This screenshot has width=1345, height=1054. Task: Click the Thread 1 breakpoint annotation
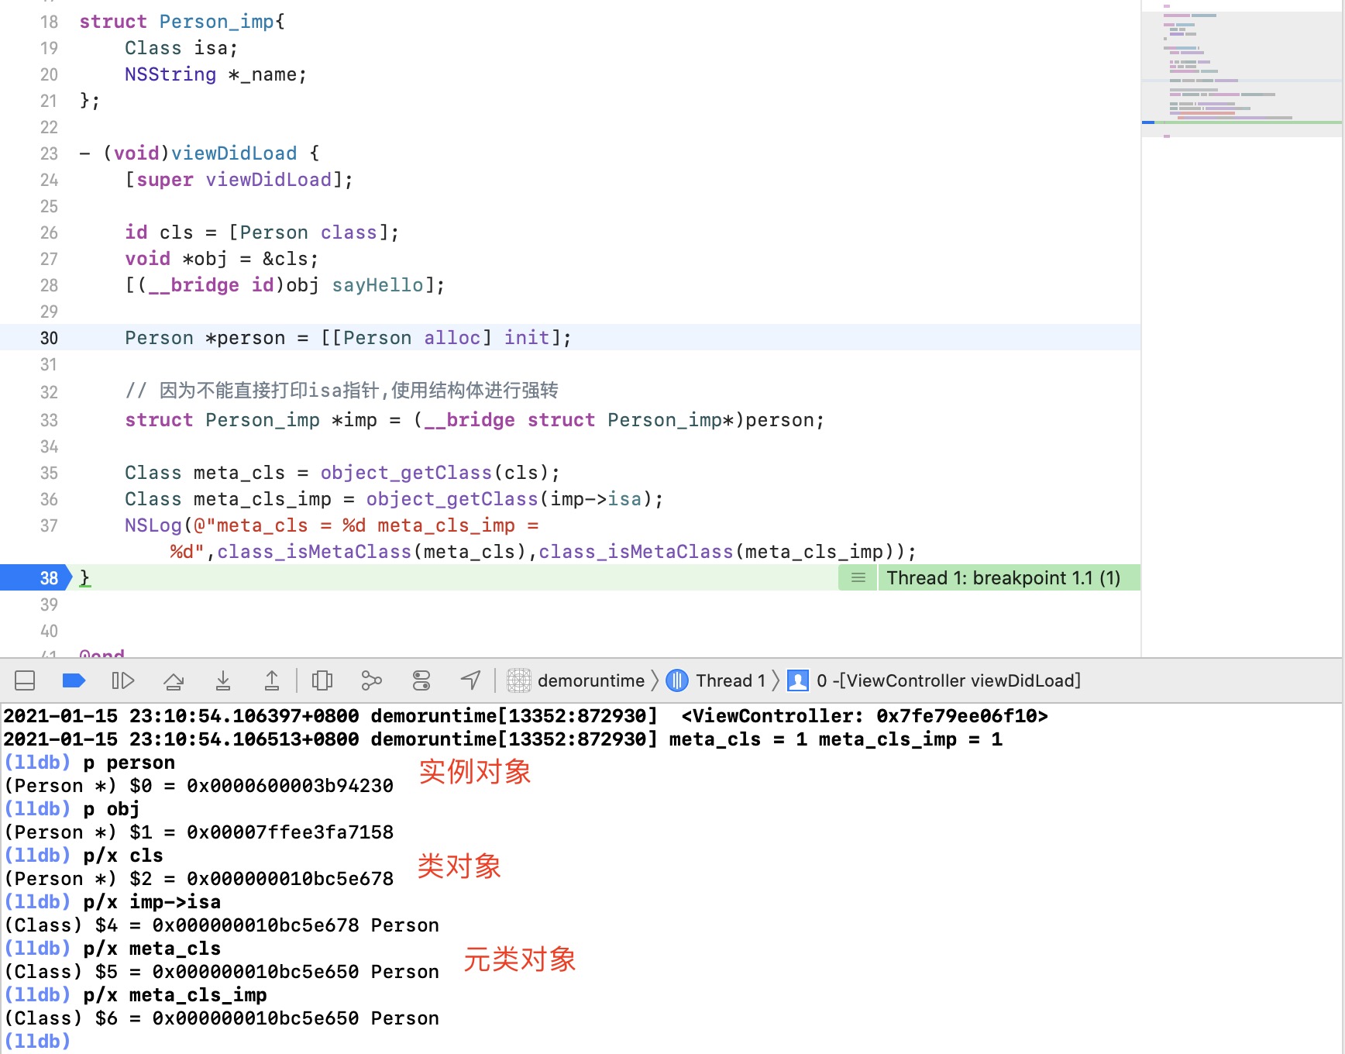[1003, 578]
